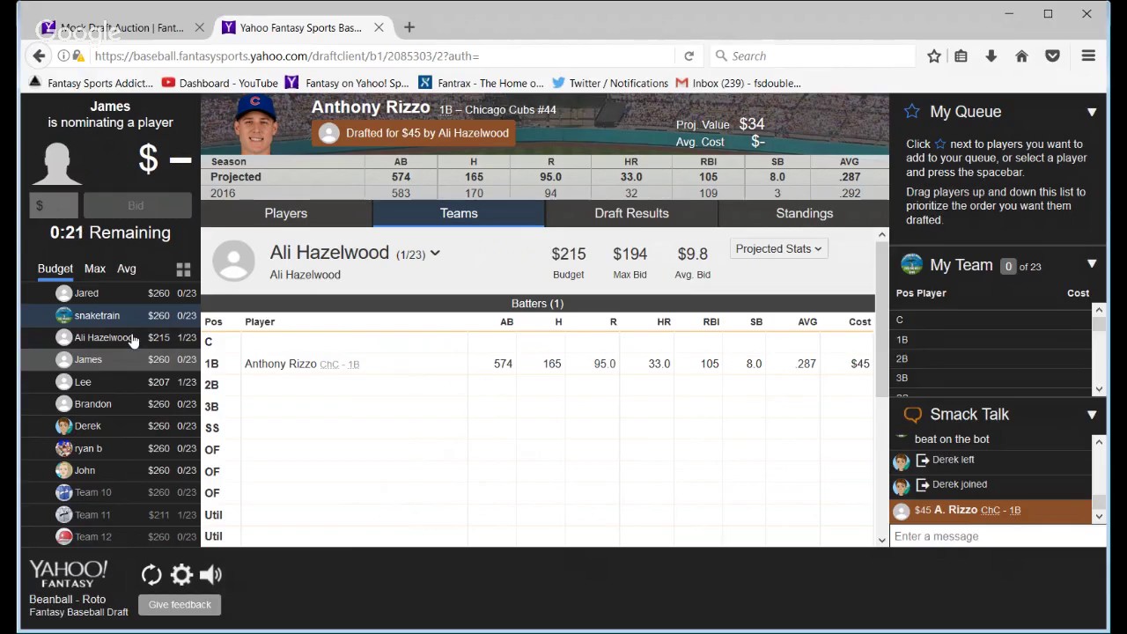This screenshot has height=634, width=1127.
Task: Select Brandon in the team list
Action: point(112,404)
